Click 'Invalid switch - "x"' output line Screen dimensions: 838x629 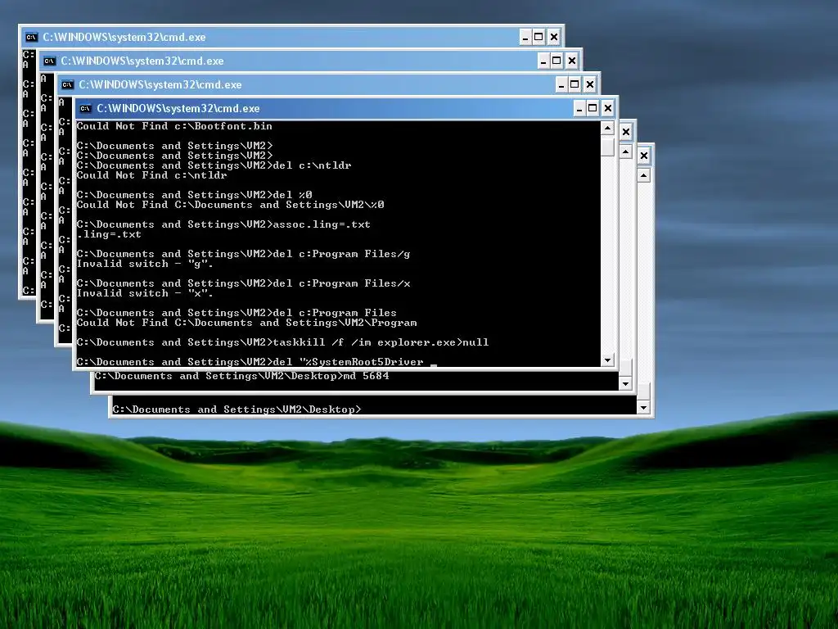click(x=145, y=293)
